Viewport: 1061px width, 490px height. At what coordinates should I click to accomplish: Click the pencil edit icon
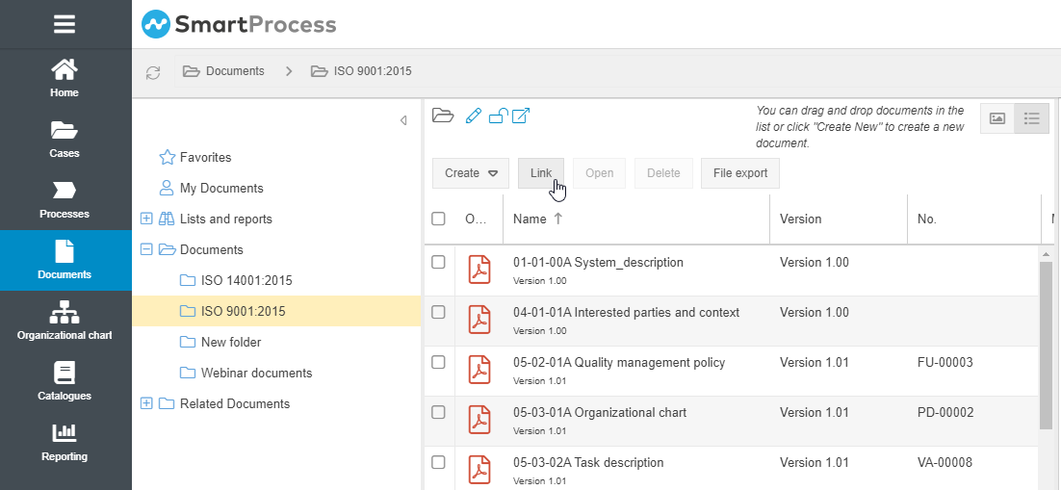(473, 116)
